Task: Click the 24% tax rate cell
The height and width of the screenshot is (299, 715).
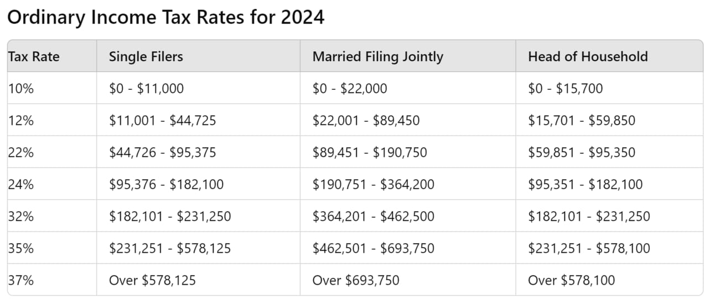Action: [52, 184]
